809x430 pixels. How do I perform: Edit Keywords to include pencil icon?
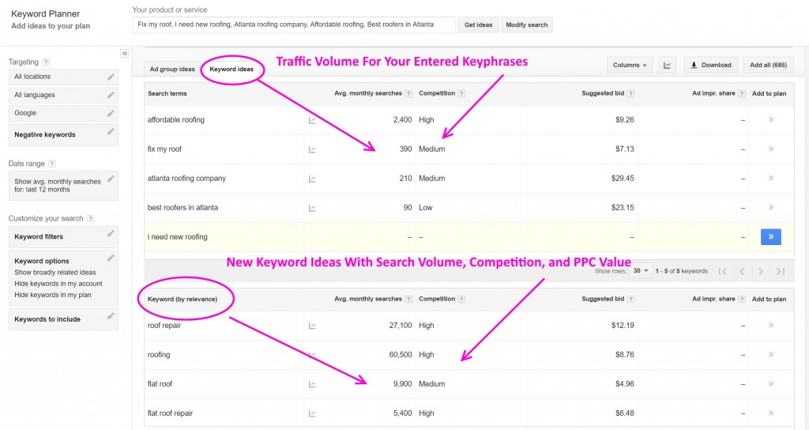point(111,316)
